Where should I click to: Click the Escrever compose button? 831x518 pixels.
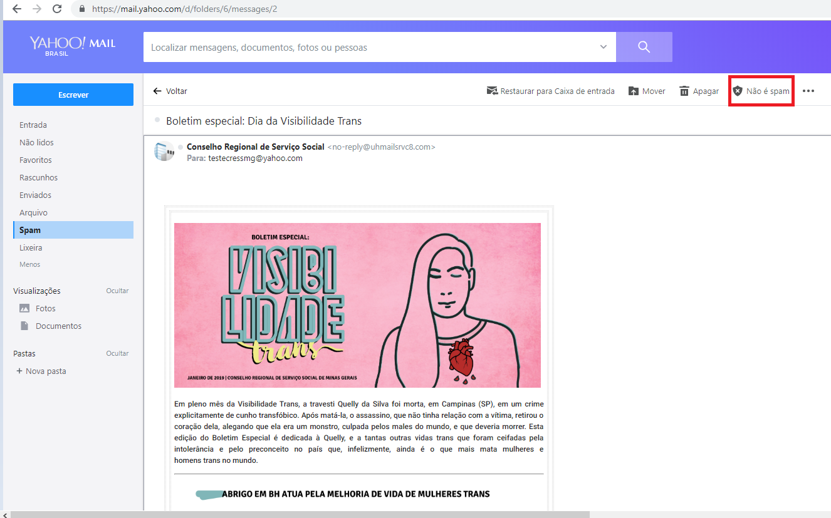(x=73, y=95)
